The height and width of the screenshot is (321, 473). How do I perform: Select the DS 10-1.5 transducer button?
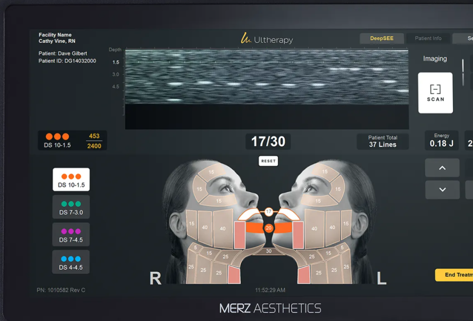[x=71, y=180]
